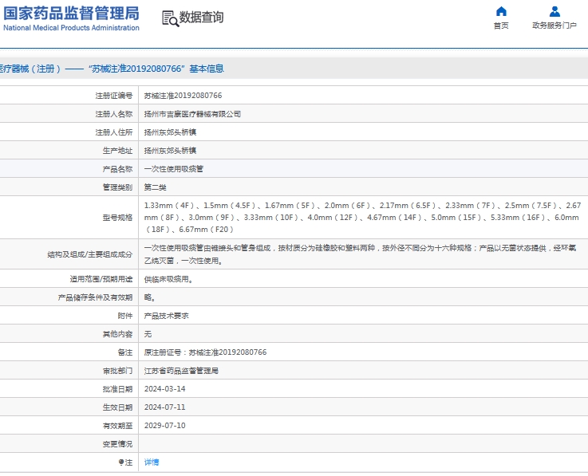This screenshot has height=476, width=588.
Task: Select product name 一次性使用吸痰管
Action: pos(174,169)
